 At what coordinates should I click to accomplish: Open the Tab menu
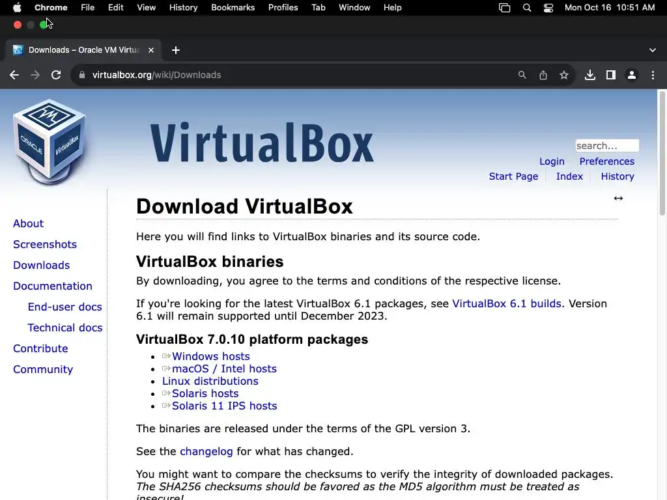(318, 8)
